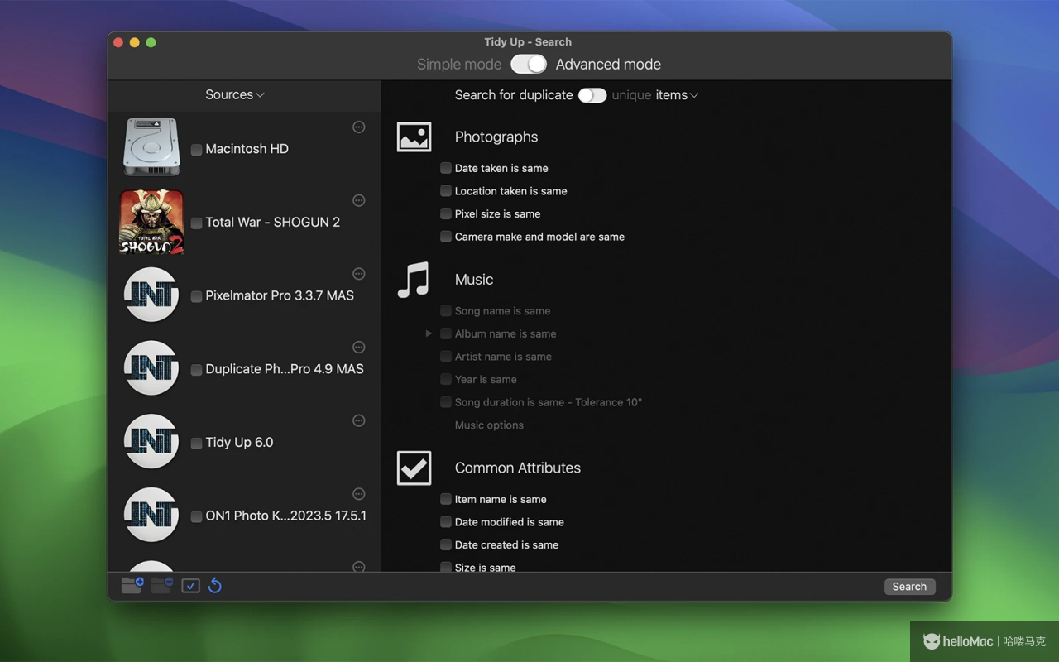Viewport: 1059px width, 662px height.
Task: Click the "Music" section heading
Action: point(474,280)
